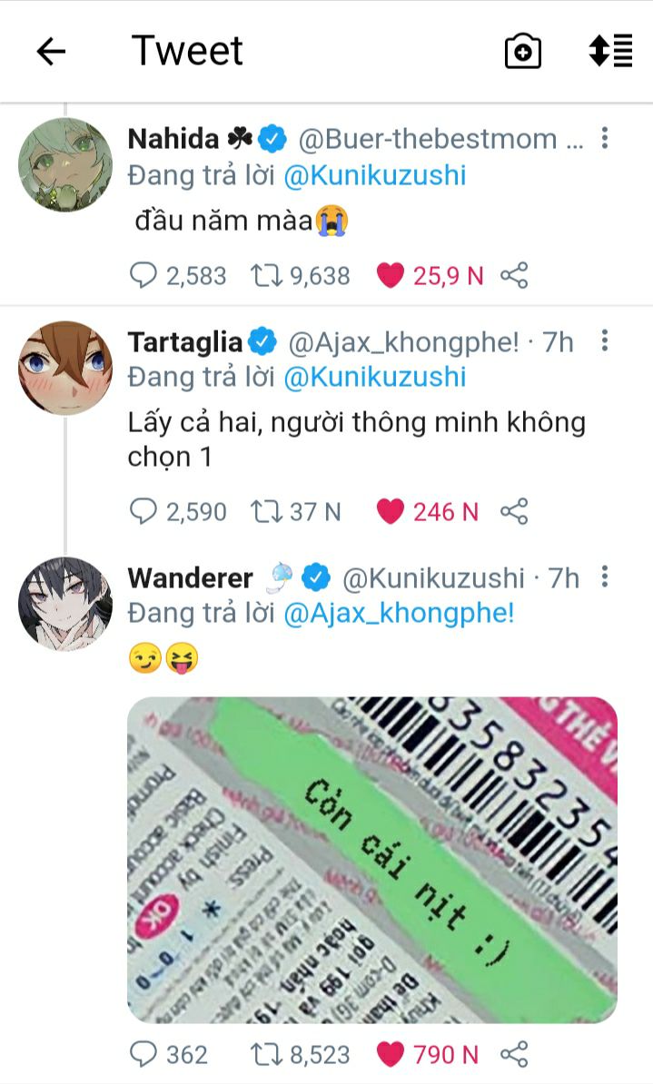
Task: View the Còn cái nịt image attachment
Action: tap(372, 860)
